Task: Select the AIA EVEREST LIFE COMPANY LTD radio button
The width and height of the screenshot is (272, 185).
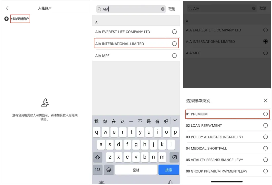Action: click(x=174, y=32)
